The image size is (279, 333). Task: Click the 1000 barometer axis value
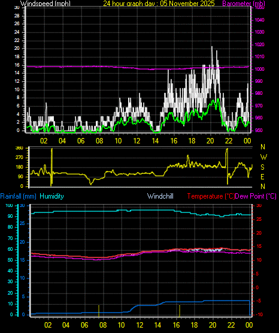pos(259,69)
